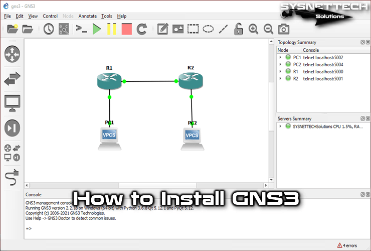Browse switches in the device sidebar

[12, 78]
